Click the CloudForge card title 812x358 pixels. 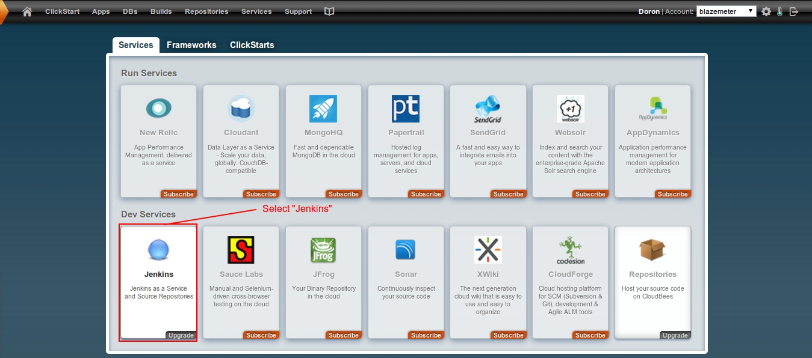[x=571, y=274]
